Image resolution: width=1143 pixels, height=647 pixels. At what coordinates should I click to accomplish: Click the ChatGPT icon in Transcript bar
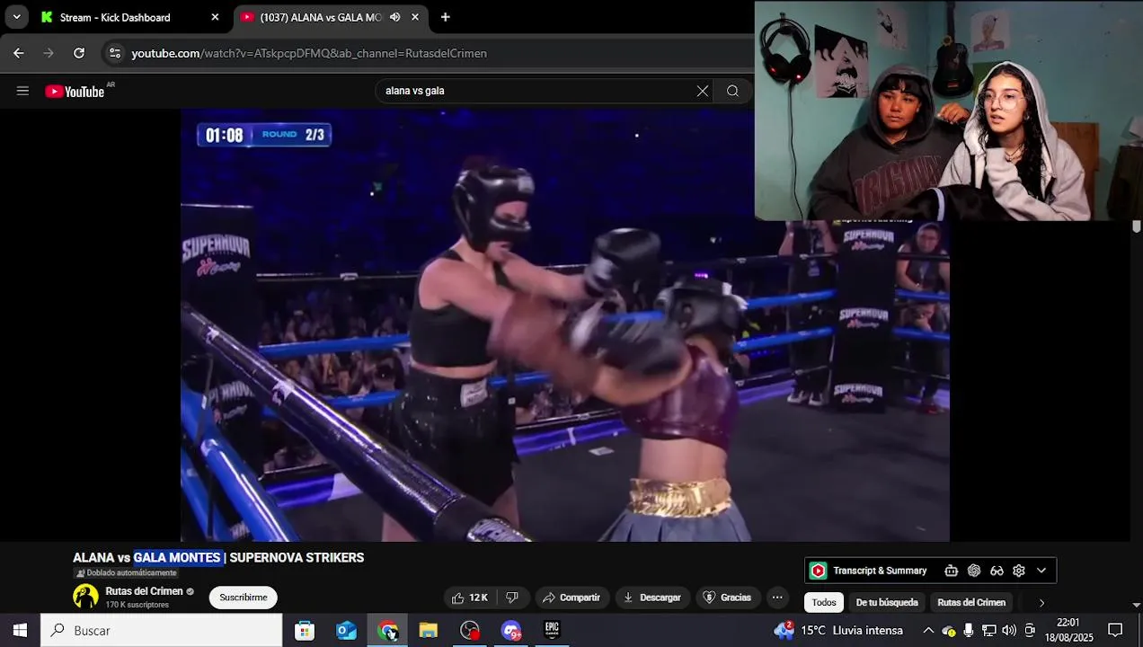974,571
